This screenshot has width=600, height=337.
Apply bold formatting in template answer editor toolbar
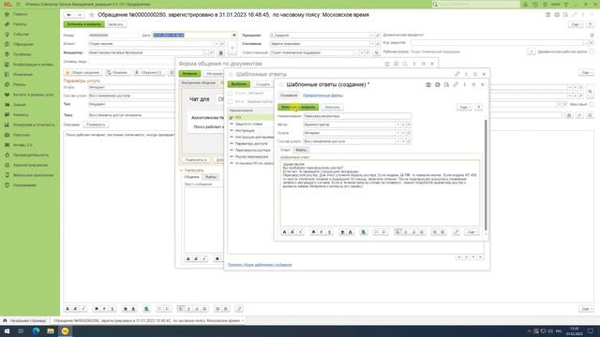click(x=313, y=232)
